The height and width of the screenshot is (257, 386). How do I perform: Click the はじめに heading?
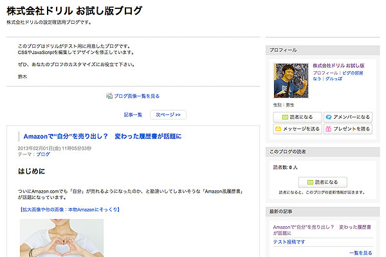coord(32,171)
